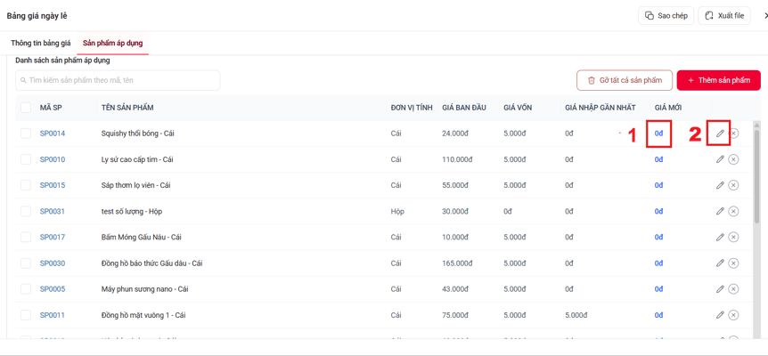Remove Sáp thơm lọ viên product

click(733, 185)
